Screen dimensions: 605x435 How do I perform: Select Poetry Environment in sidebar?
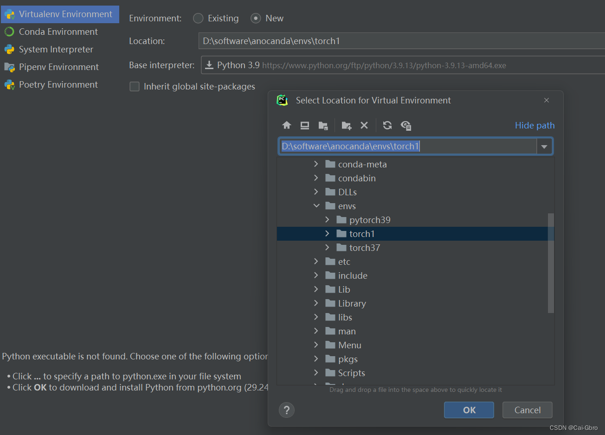pyautogui.click(x=60, y=84)
